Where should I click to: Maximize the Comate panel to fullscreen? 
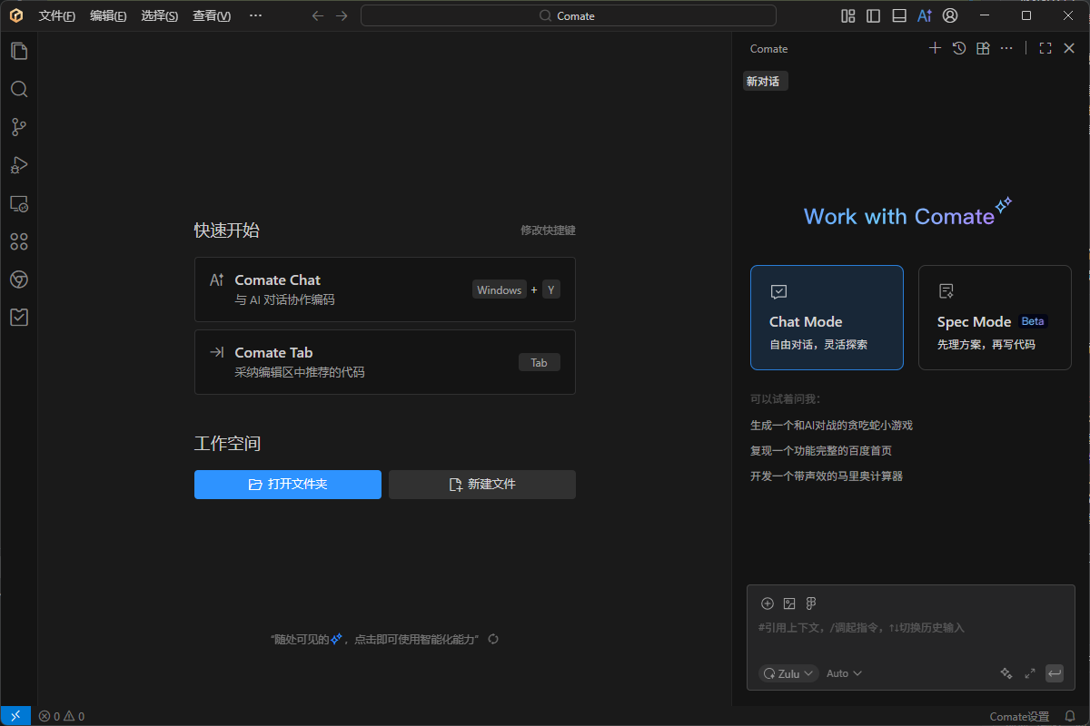click(x=1045, y=48)
